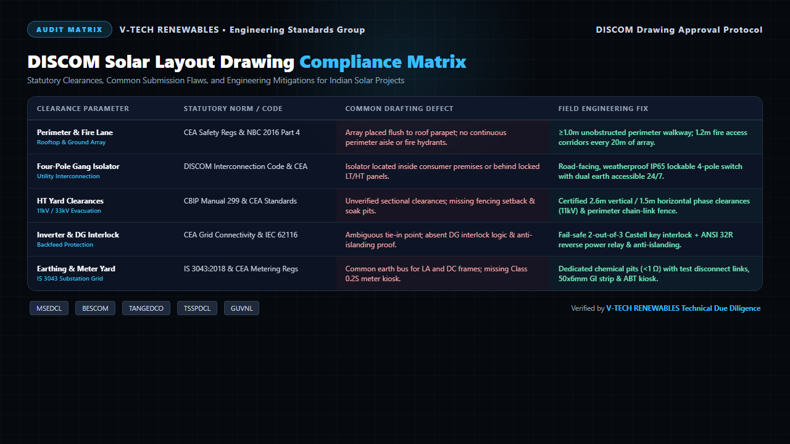Screen dimensions: 790x444
Task: Select the HT Yard Clearances row title
Action: click(70, 201)
